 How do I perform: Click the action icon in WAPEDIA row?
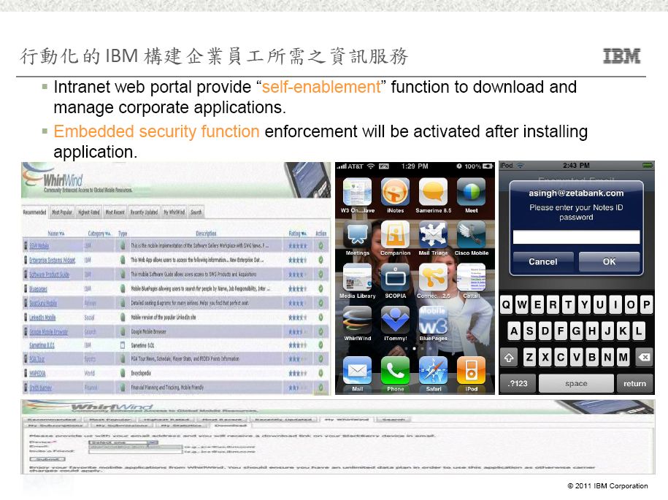pyautogui.click(x=320, y=373)
